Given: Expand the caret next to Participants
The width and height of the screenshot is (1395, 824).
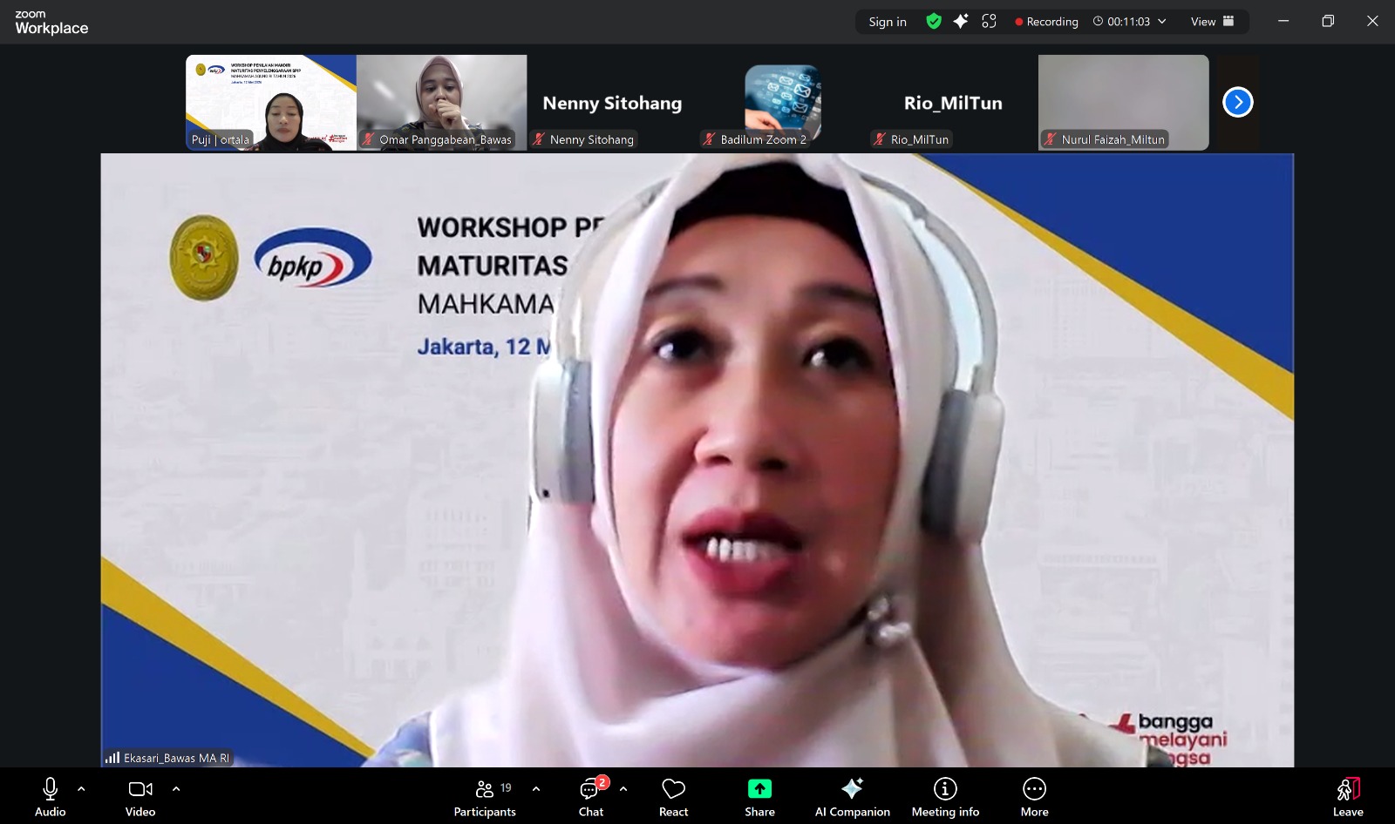Looking at the screenshot, I should pos(536,789).
